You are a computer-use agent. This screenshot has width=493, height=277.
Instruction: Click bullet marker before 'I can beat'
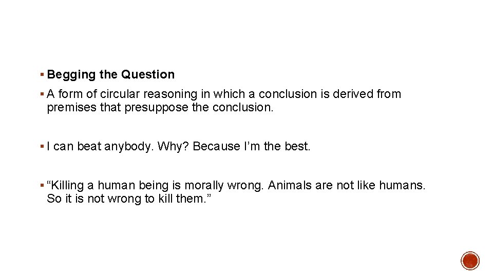pyautogui.click(x=42, y=146)
